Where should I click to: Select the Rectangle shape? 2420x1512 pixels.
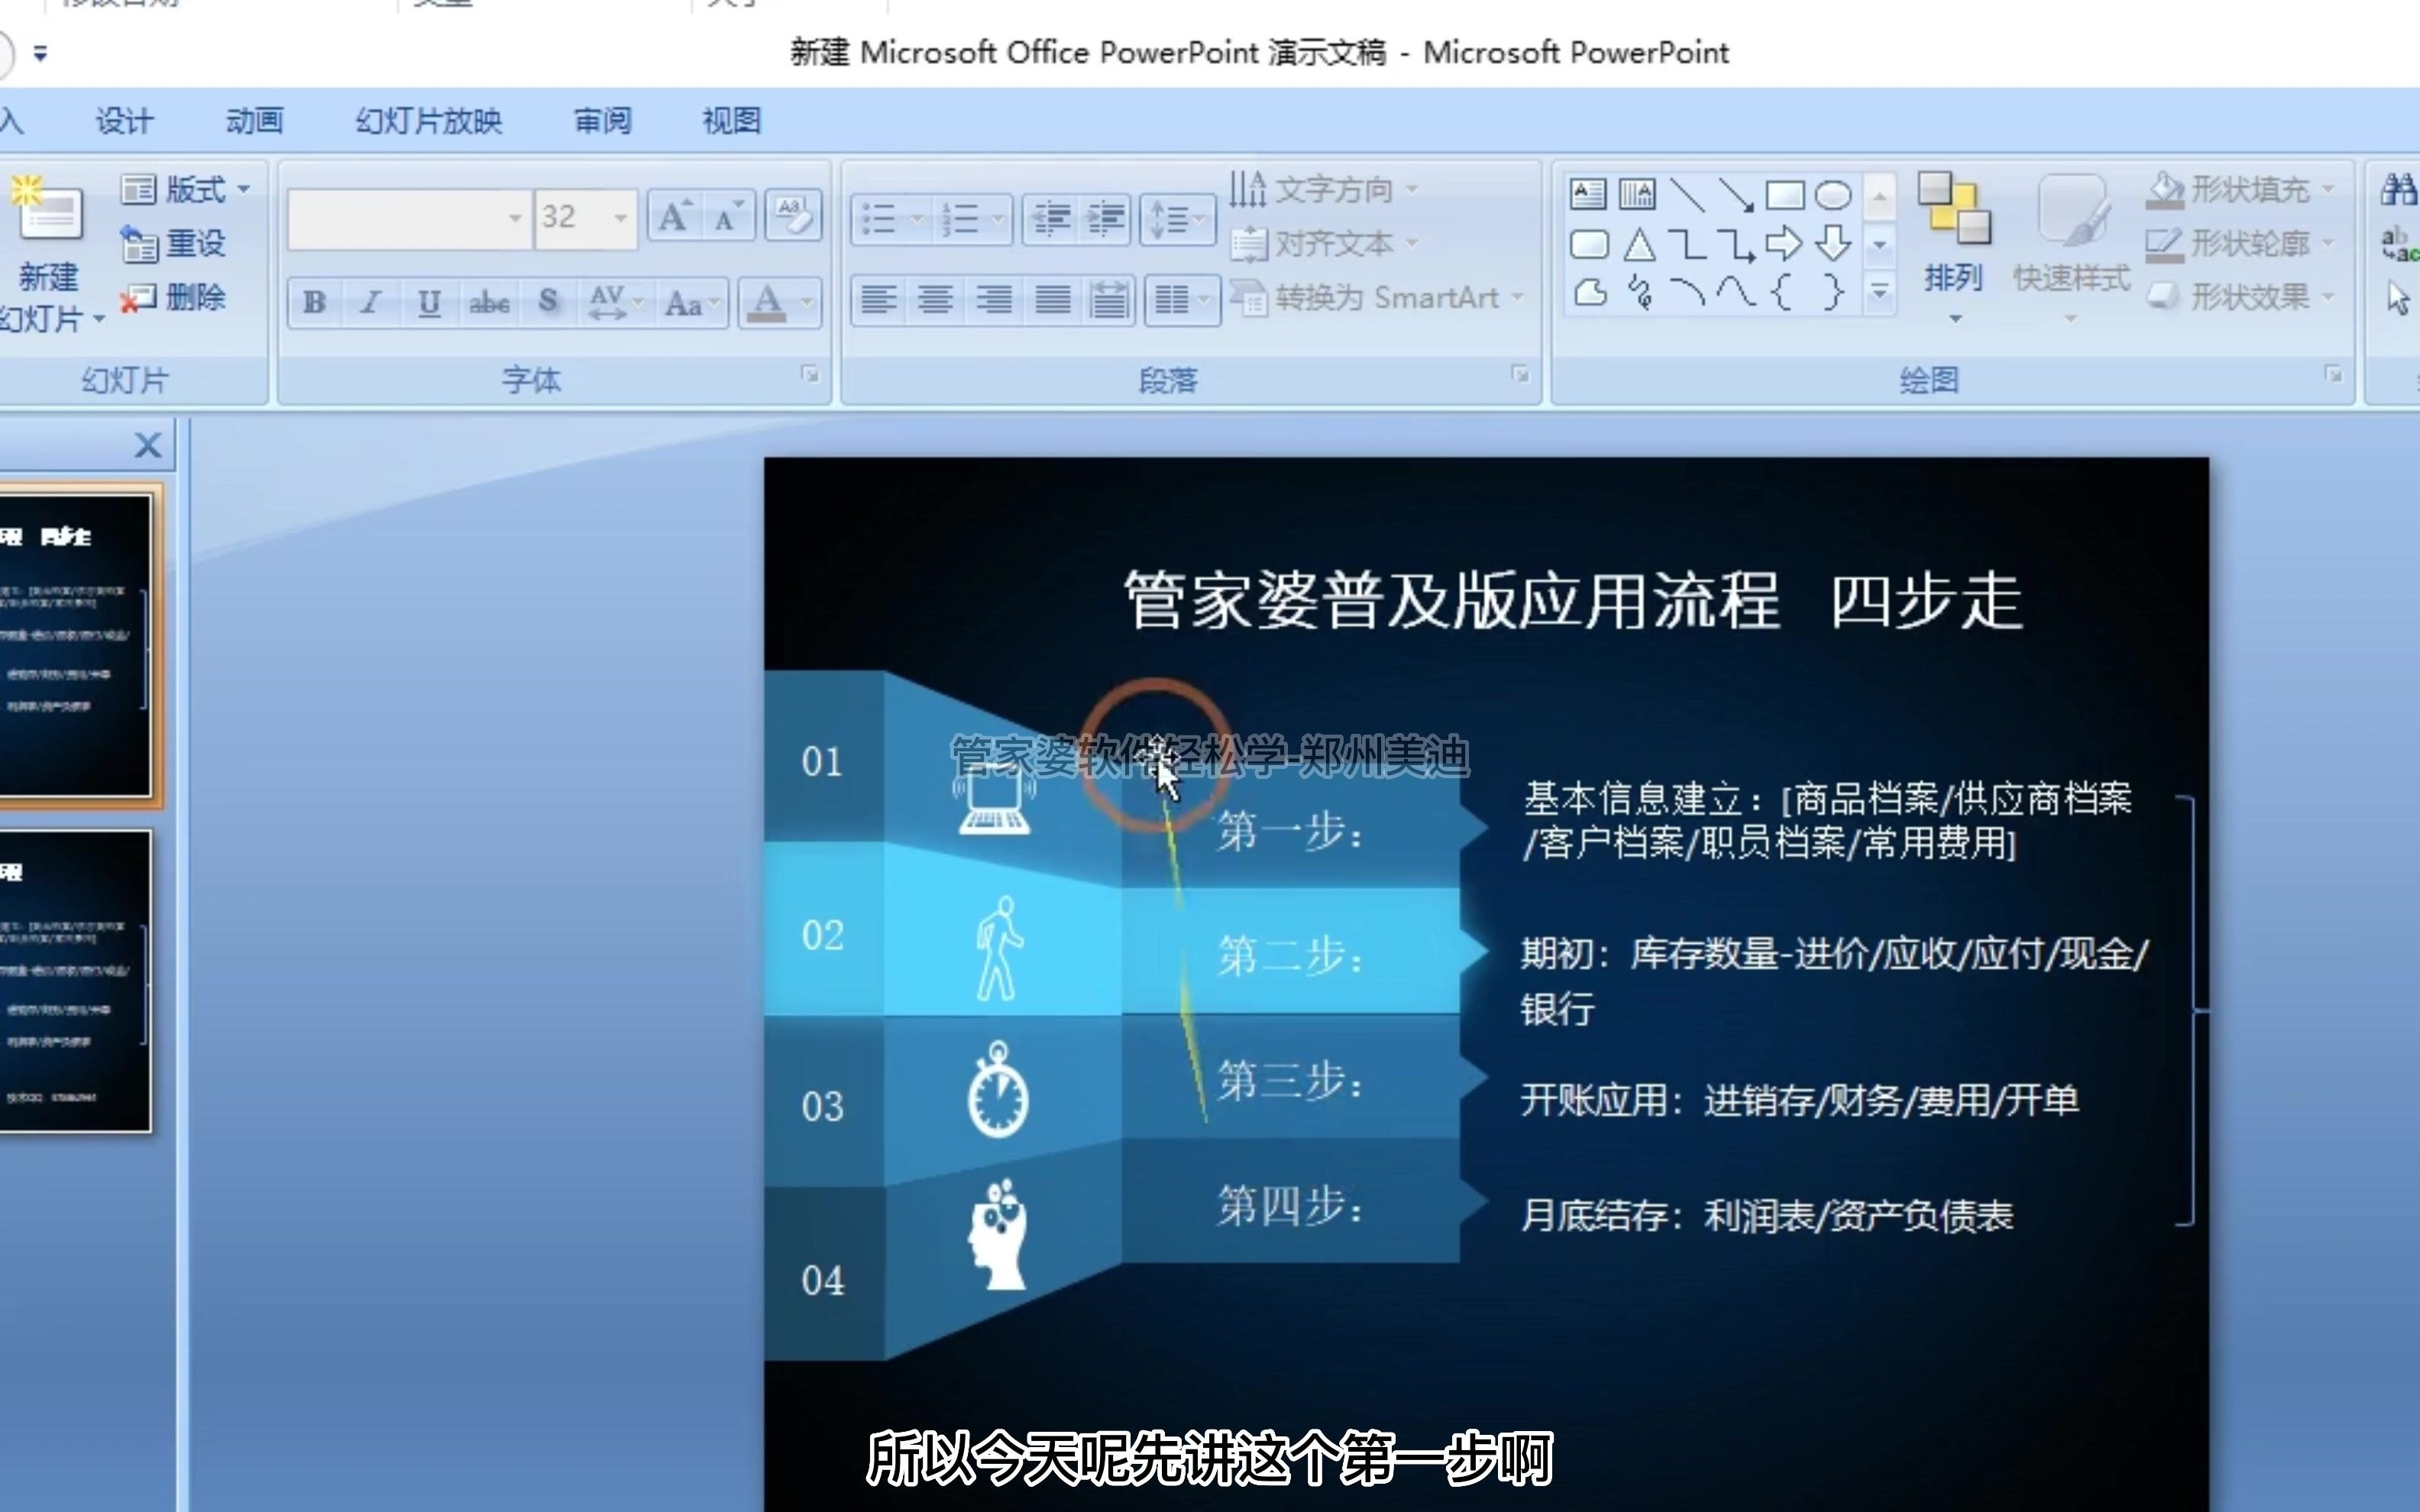pyautogui.click(x=1785, y=194)
